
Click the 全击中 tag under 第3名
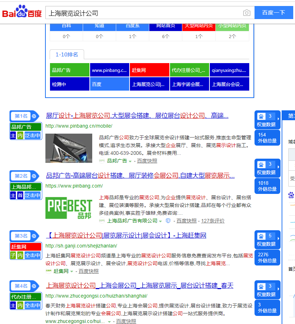(x=33, y=255)
